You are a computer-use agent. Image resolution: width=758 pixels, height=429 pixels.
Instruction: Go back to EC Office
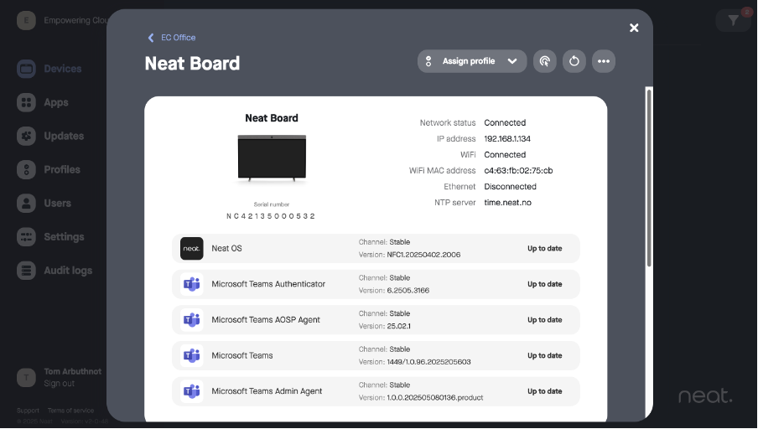coord(172,38)
